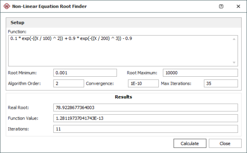This screenshot has height=153, width=247.
Task: Click the Real Root result value
Action: (145, 108)
